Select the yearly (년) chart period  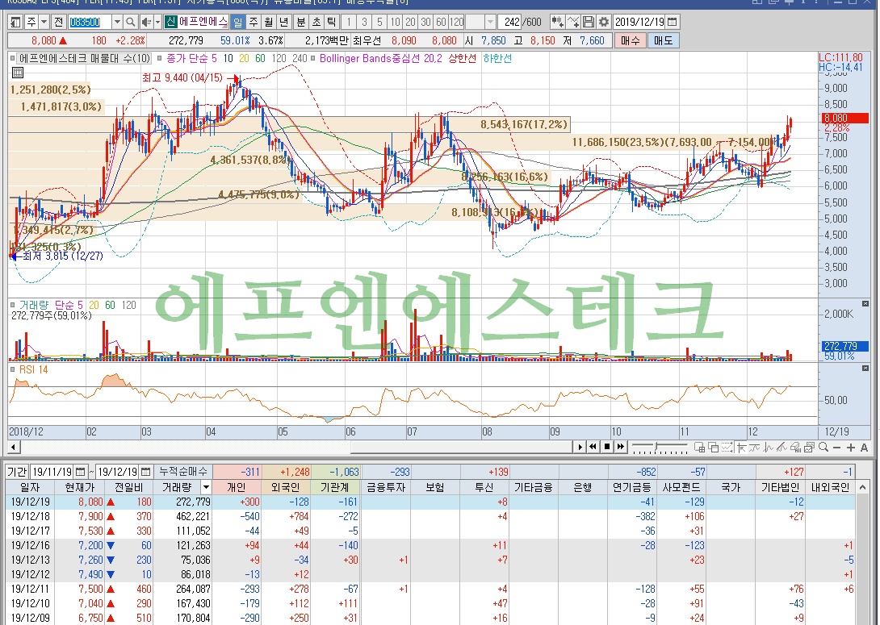[283, 22]
